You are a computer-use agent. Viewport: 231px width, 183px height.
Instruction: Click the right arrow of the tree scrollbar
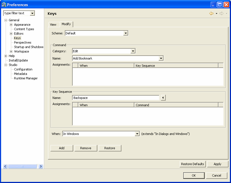(x=41, y=166)
